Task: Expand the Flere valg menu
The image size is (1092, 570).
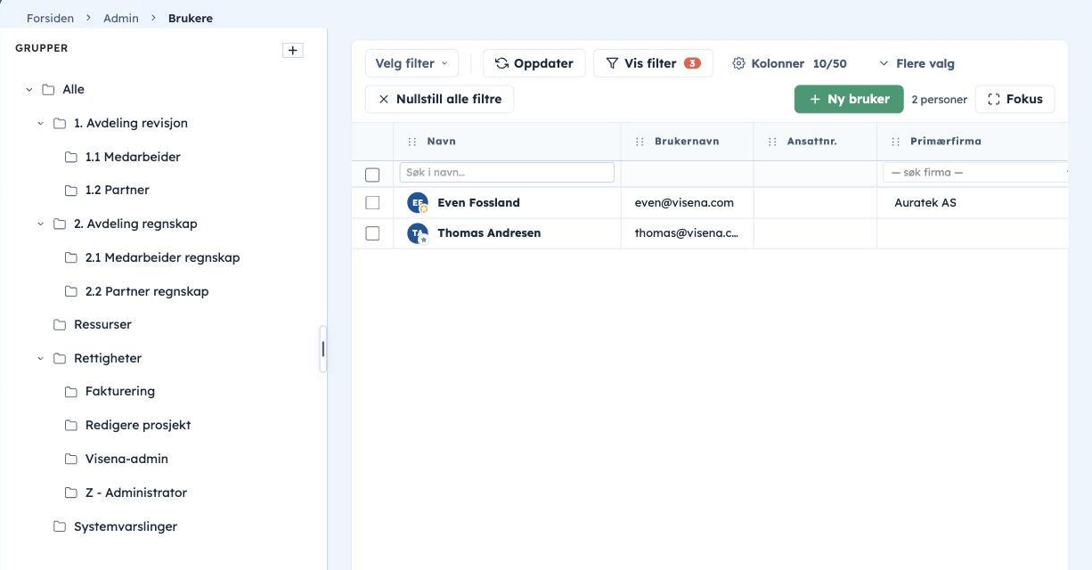Action: pos(917,63)
